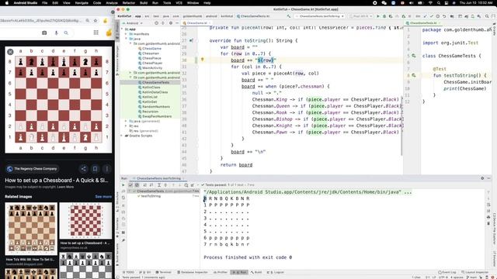Click the green Run button in main toolbar
This screenshot has height=279, width=497.
click(378, 16)
